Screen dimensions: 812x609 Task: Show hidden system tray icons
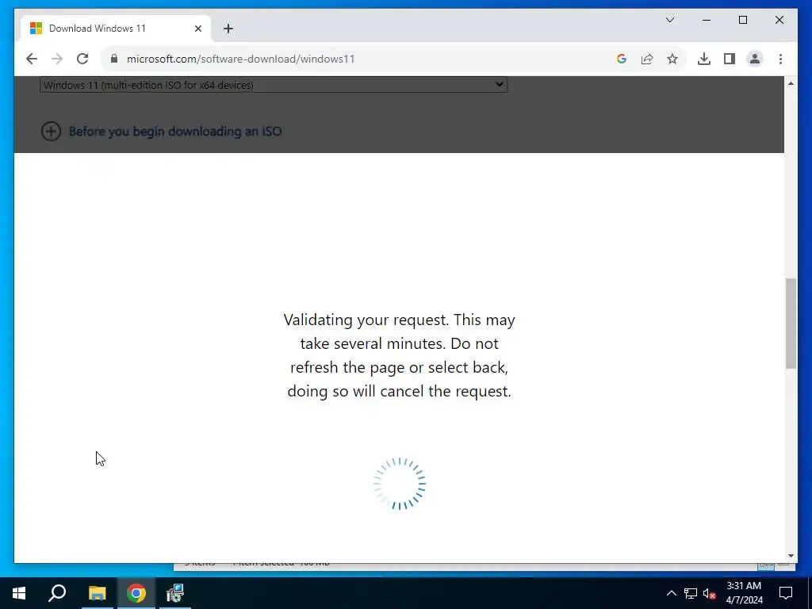point(671,593)
